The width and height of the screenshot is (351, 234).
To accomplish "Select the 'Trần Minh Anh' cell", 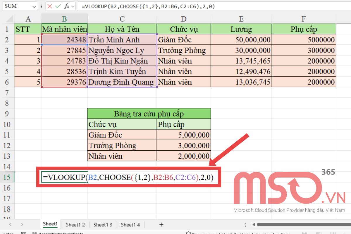I will (x=122, y=39).
